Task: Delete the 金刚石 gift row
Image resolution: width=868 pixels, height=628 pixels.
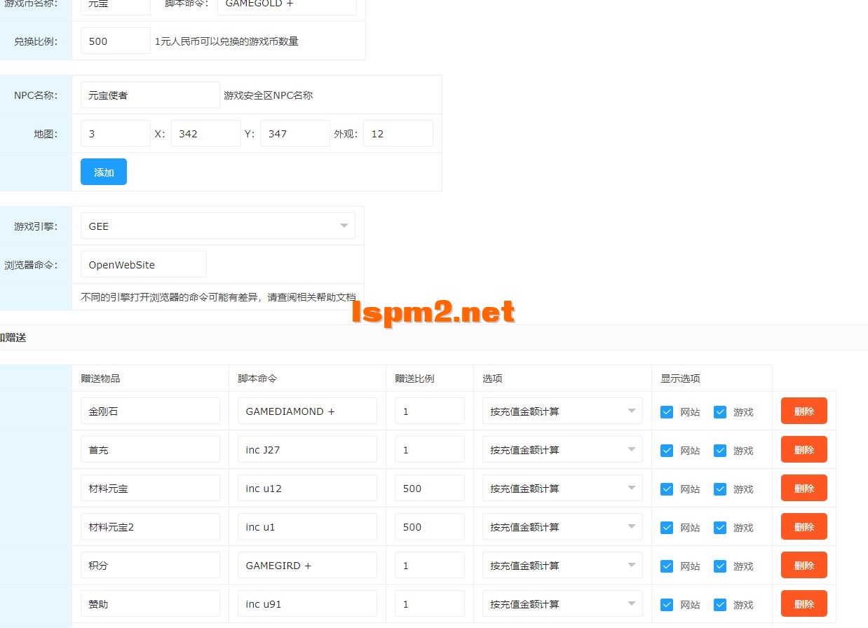Action: pos(804,411)
